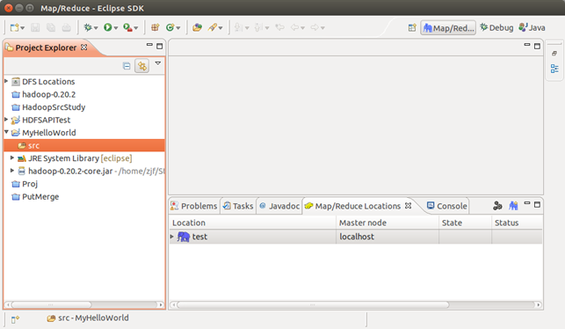Switch to the Java perspective
Image resolution: width=565 pixels, height=329 pixels.
[x=532, y=28]
